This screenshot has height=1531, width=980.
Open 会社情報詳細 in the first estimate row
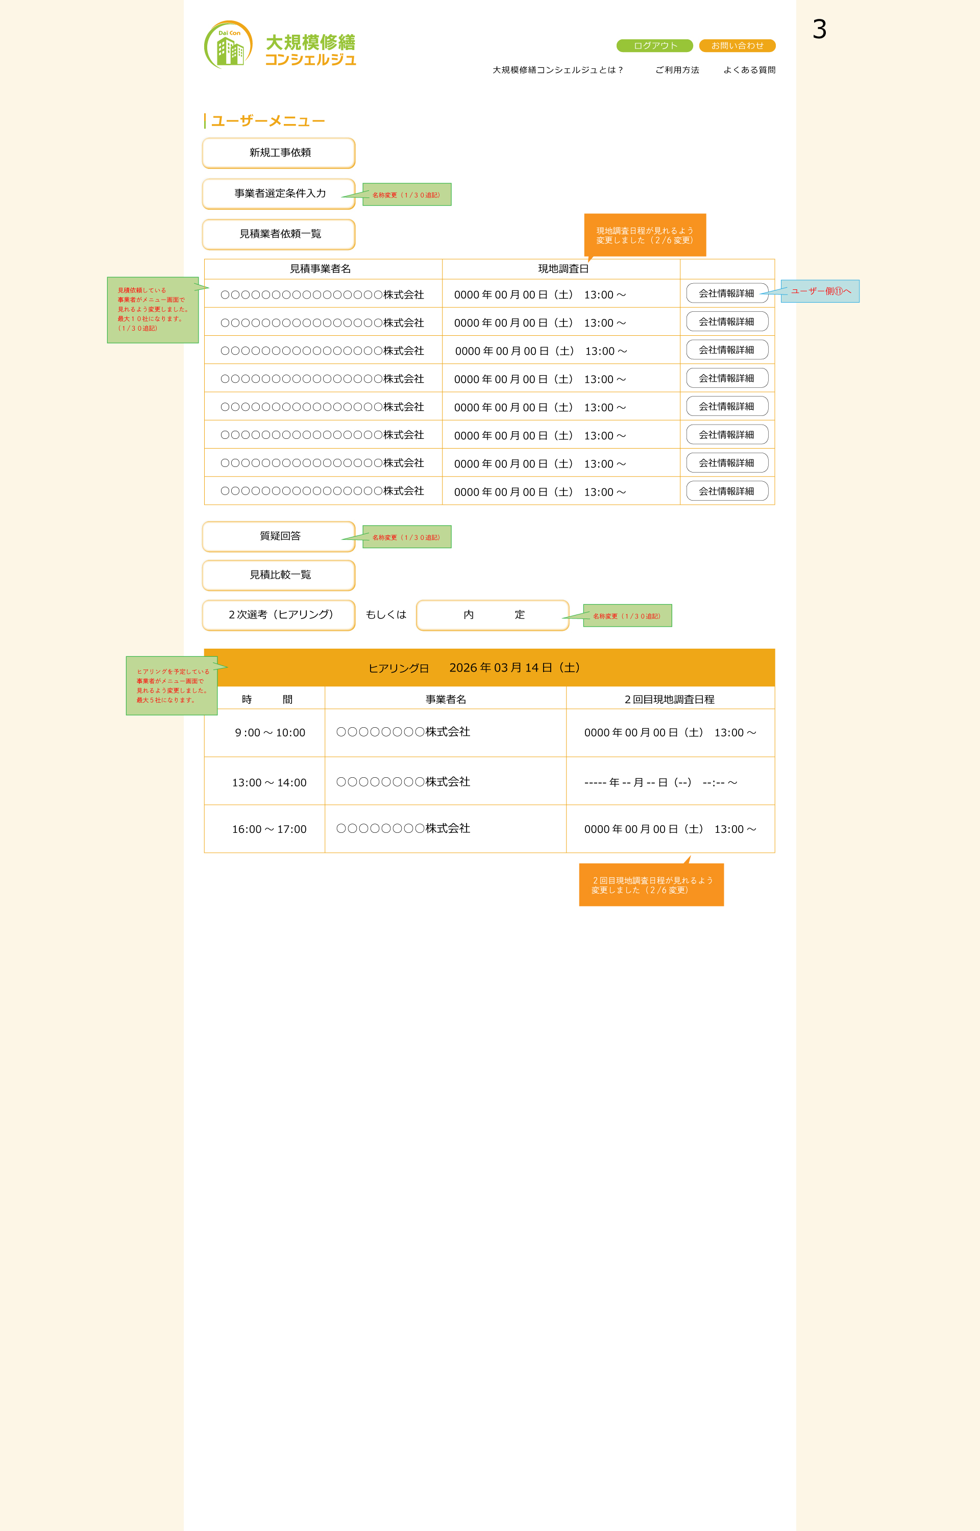(727, 293)
